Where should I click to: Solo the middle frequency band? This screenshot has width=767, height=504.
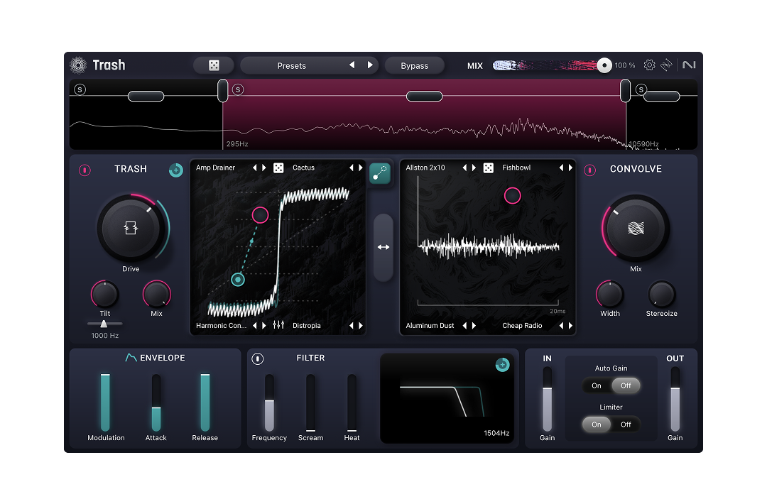pyautogui.click(x=238, y=89)
